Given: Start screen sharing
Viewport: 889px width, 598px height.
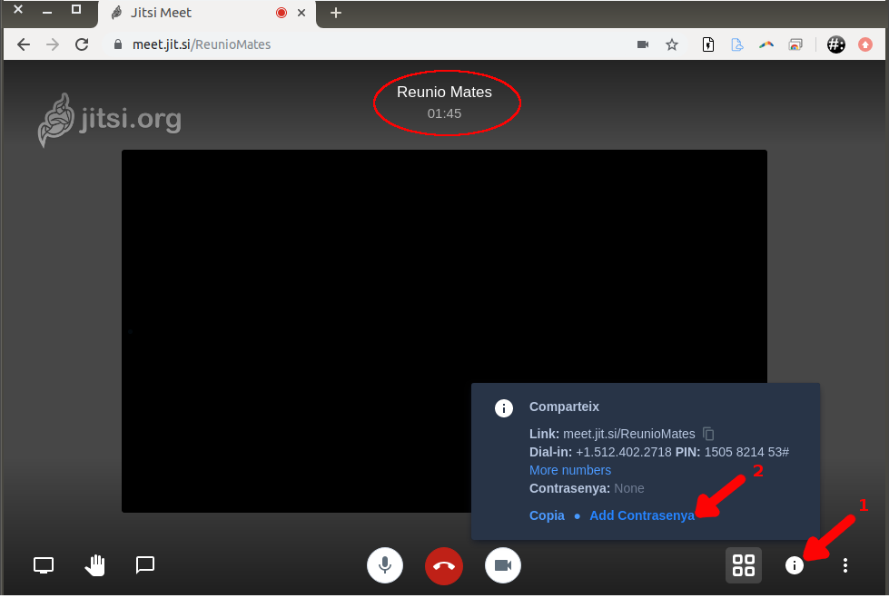Looking at the screenshot, I should 44,565.
